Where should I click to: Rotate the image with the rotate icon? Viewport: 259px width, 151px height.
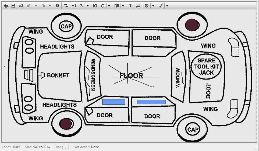[102, 6]
